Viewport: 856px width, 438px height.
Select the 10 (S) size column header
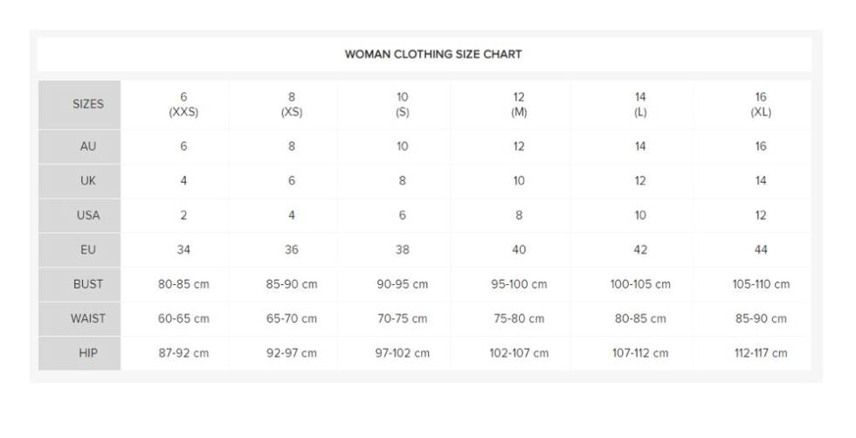402,104
